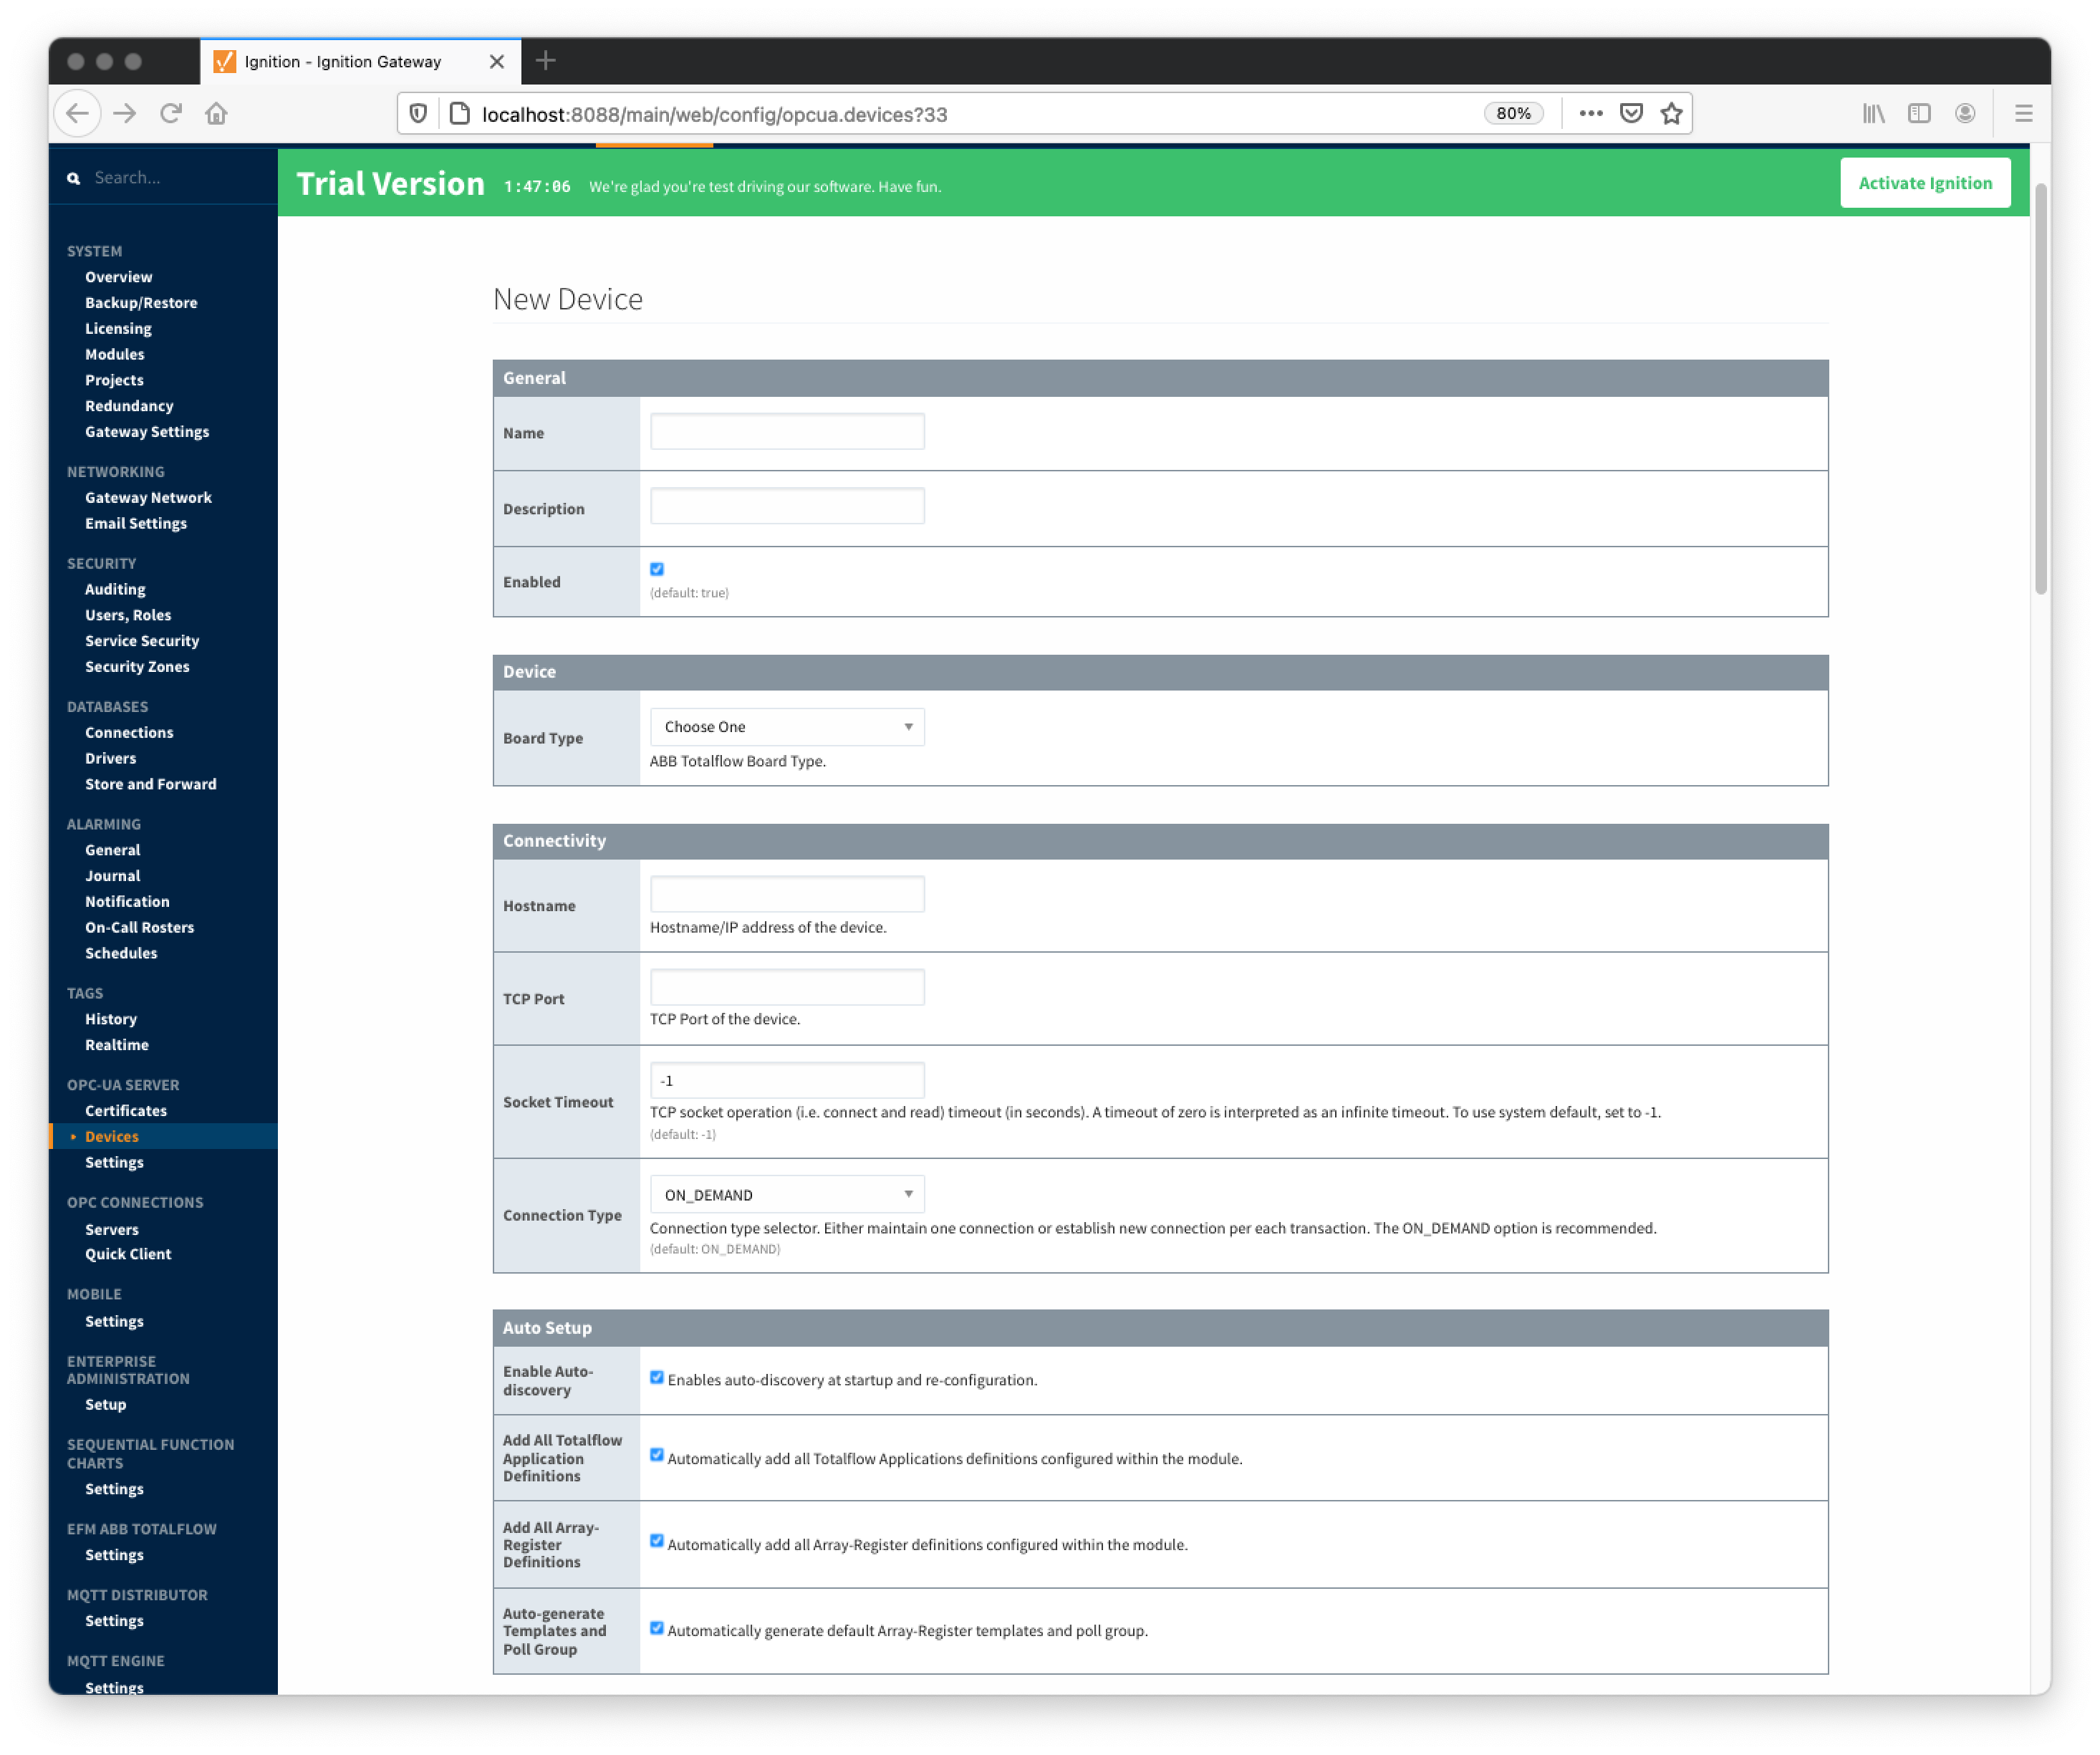Open Modules configuration
Screen dimensions: 2100x1755
114,354
